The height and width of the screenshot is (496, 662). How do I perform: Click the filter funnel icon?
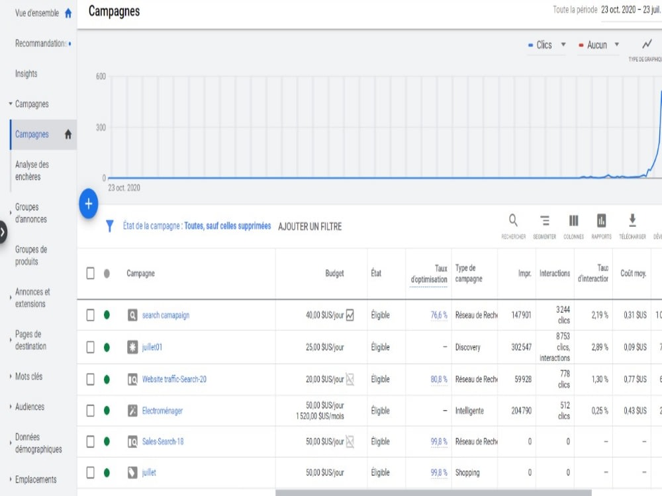click(x=110, y=226)
